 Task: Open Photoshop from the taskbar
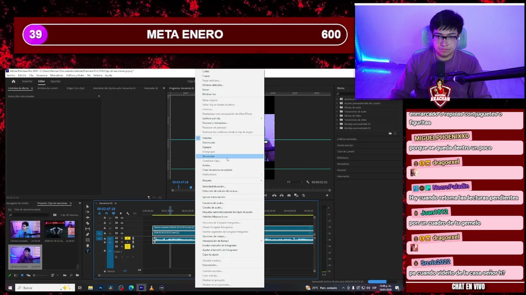point(101,288)
